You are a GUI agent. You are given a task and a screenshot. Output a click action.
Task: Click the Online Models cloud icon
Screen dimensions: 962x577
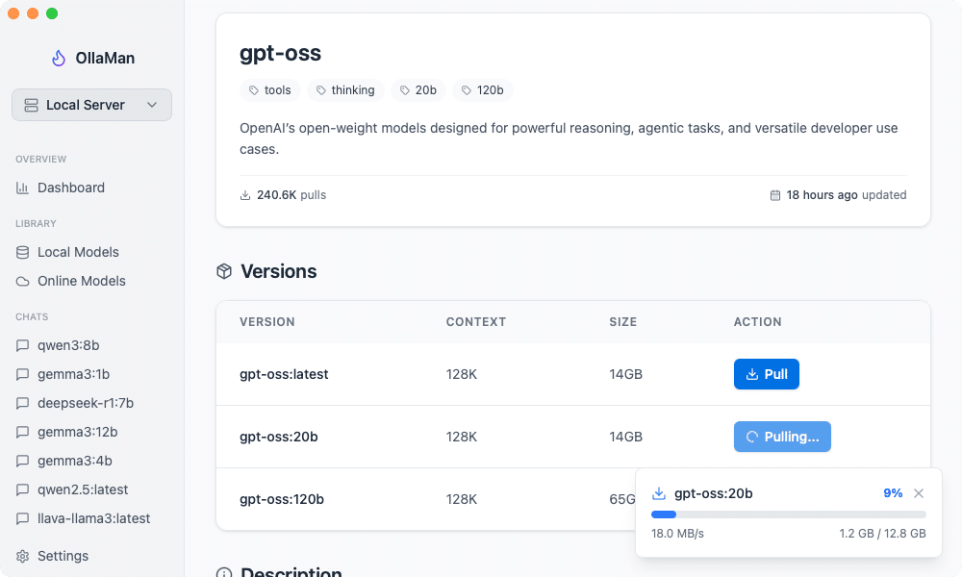(23, 282)
